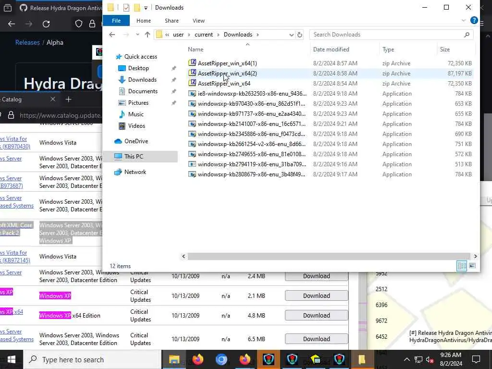
Task: Select windowsxp-kb970430 application file
Action: [251, 104]
